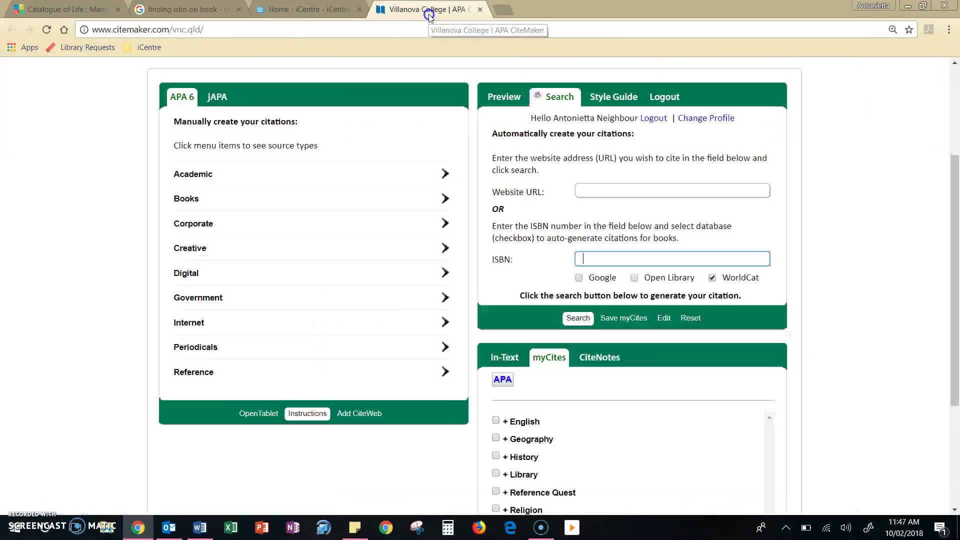
Task: Click the zoom magnifier icon in address bar
Action: 892,29
